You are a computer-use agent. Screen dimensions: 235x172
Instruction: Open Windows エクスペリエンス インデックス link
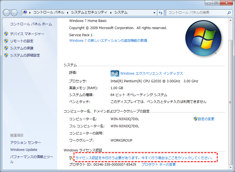152,74
